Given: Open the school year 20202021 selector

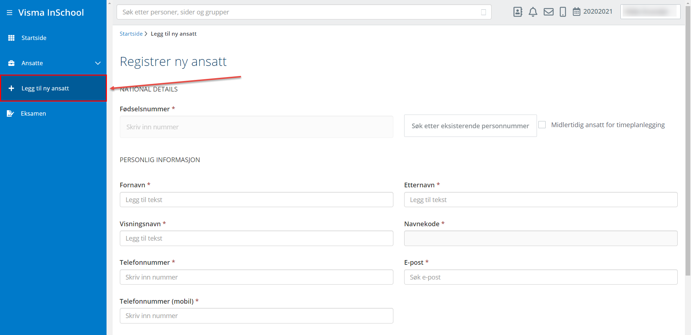Looking at the screenshot, I should coord(592,12).
